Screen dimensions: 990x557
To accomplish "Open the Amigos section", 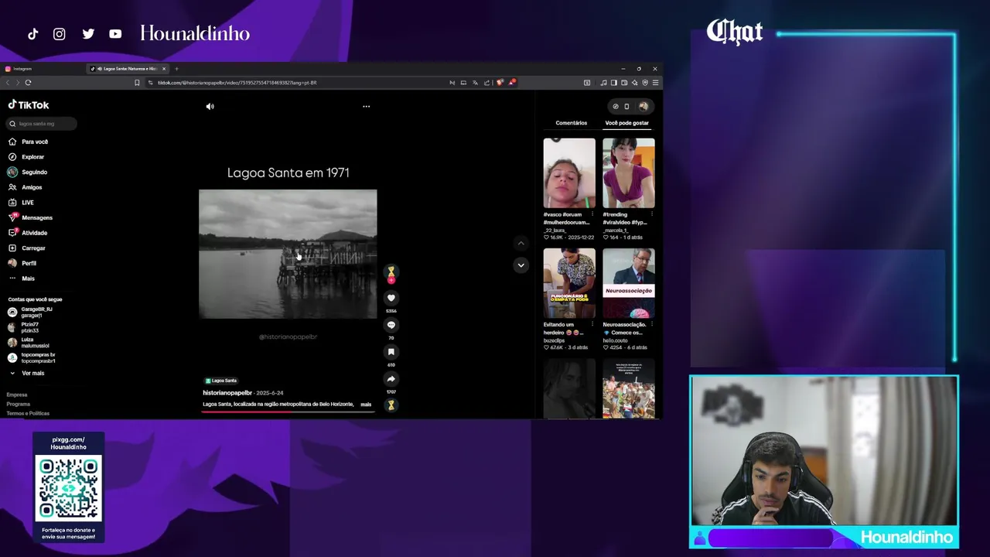I will (26, 187).
